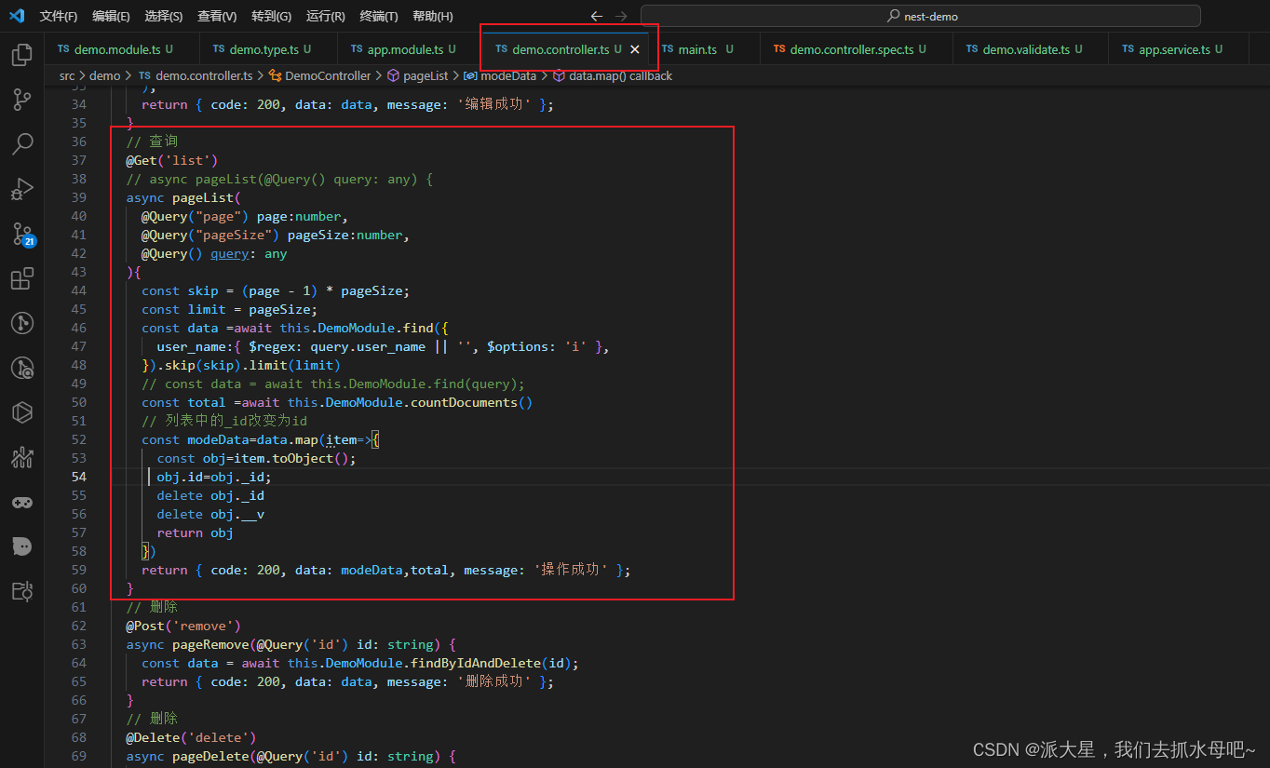
Task: Open the source control graph with 21 badge
Action: pyautogui.click(x=22, y=234)
